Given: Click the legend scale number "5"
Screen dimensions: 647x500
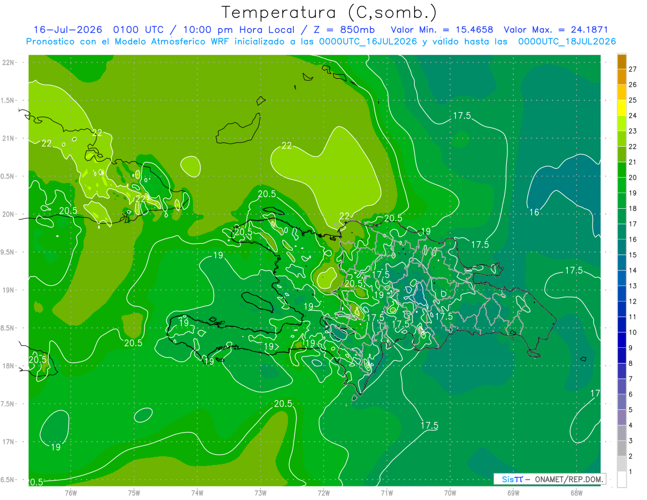Looking at the screenshot, I should pyautogui.click(x=631, y=410).
